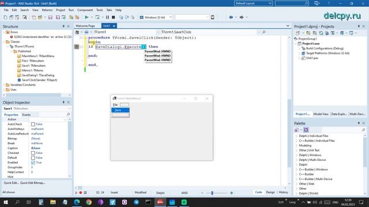The height and width of the screenshot is (207, 369).
Task: Click Structure panel horizontal scrollbar
Action: coord(33,95)
